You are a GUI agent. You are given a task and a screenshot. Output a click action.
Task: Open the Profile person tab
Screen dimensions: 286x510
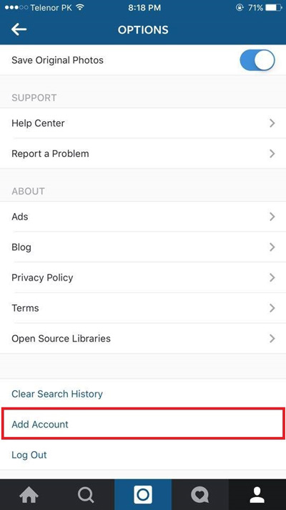click(257, 495)
